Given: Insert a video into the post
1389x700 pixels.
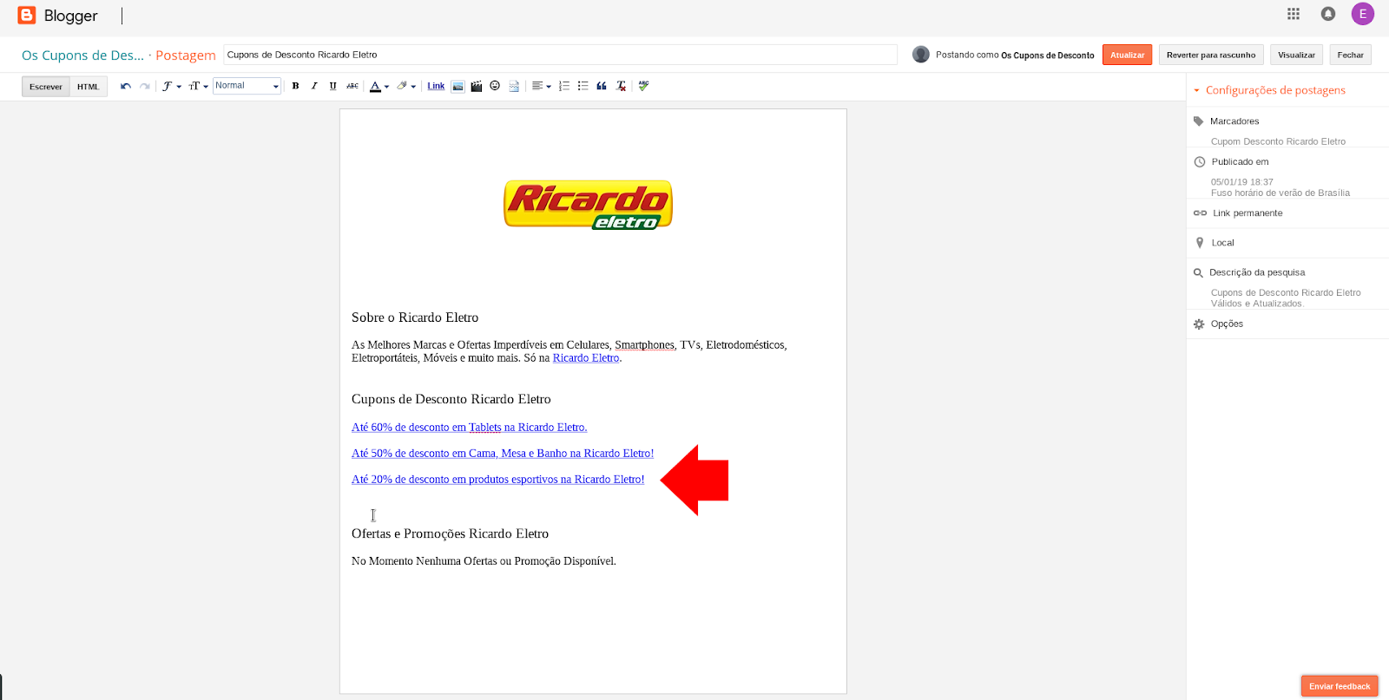Looking at the screenshot, I should click(x=476, y=86).
